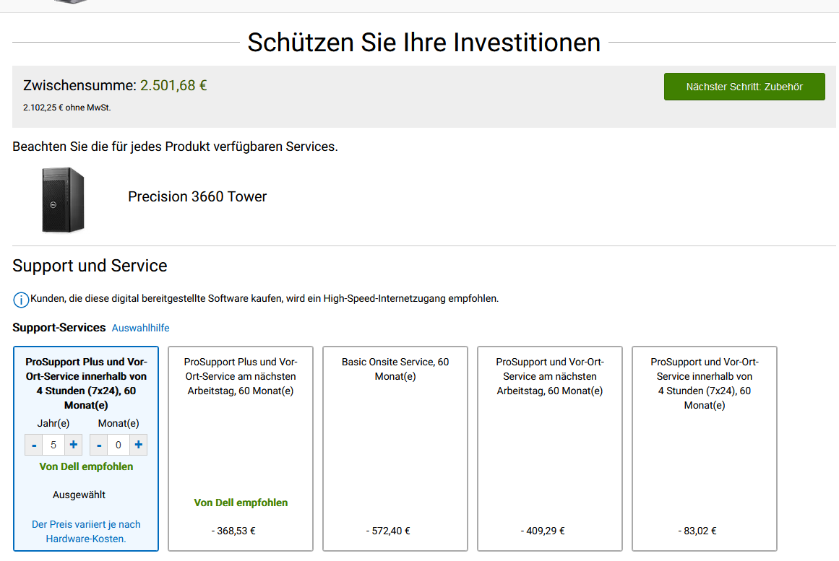Click the Jahr(e) number input field

[53, 444]
